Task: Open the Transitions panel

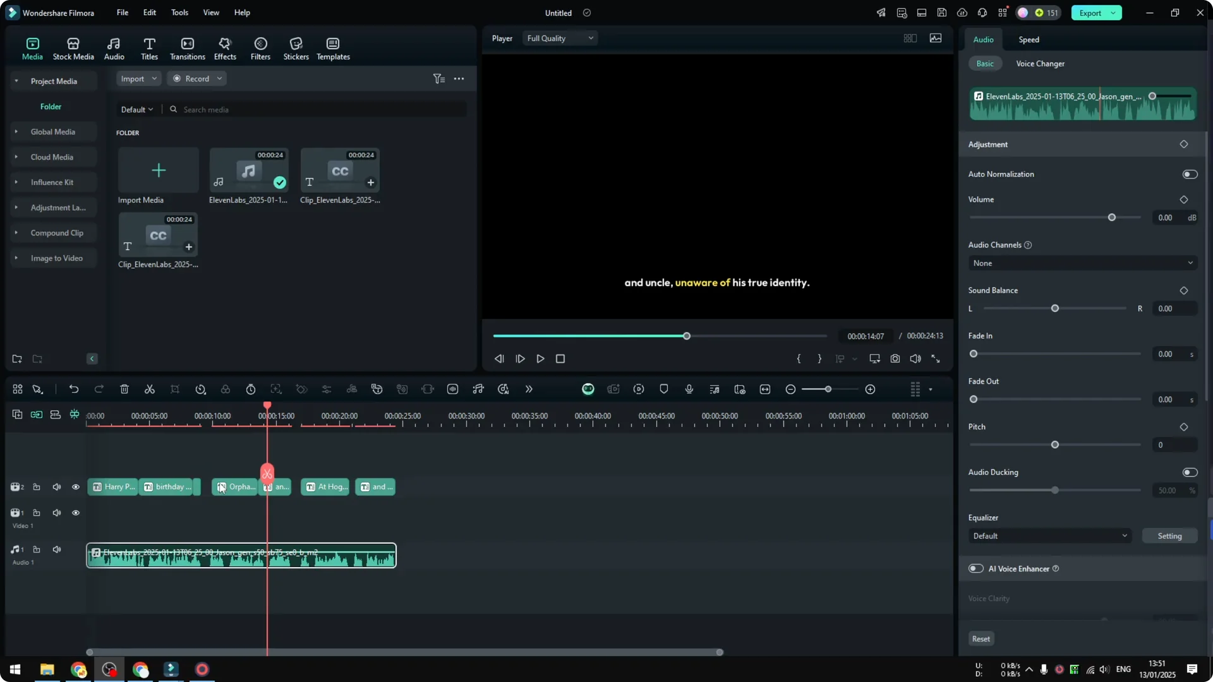Action: click(x=188, y=49)
